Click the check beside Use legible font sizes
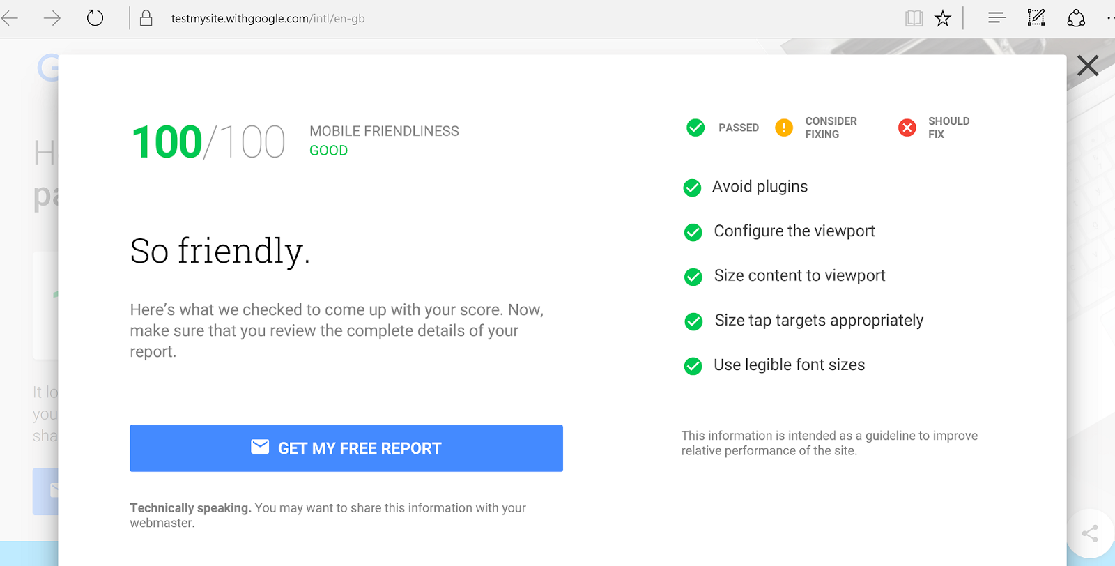The image size is (1115, 566). (x=693, y=366)
